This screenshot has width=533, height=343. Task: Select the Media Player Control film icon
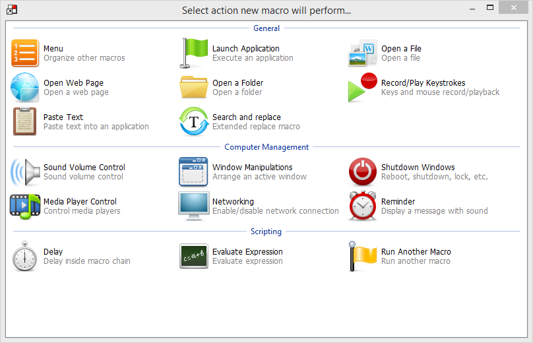point(24,206)
